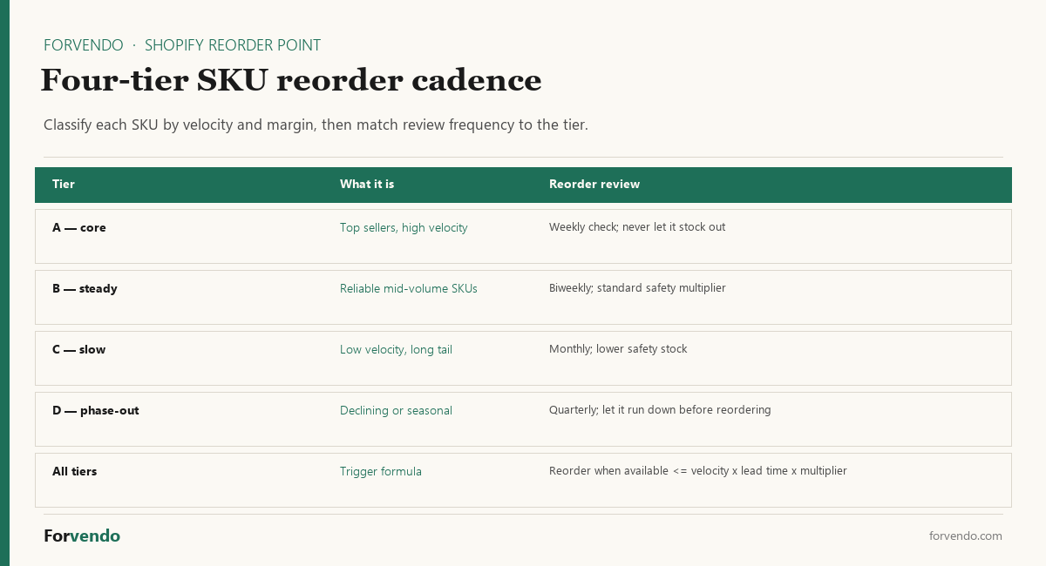Click the 'Reorder when available <= velocity' formula text
This screenshot has height=566, width=1046.
pyautogui.click(x=698, y=471)
